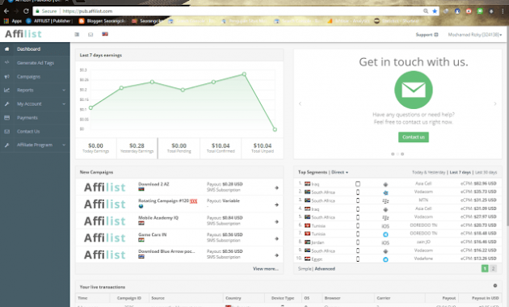Viewport: 509px width, 307px height.
Task: Click the Mobile Academy IQ campaign title
Action: pyautogui.click(x=158, y=218)
